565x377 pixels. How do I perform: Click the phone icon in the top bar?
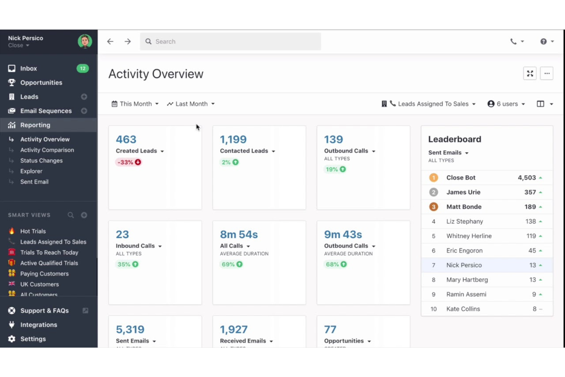513,41
